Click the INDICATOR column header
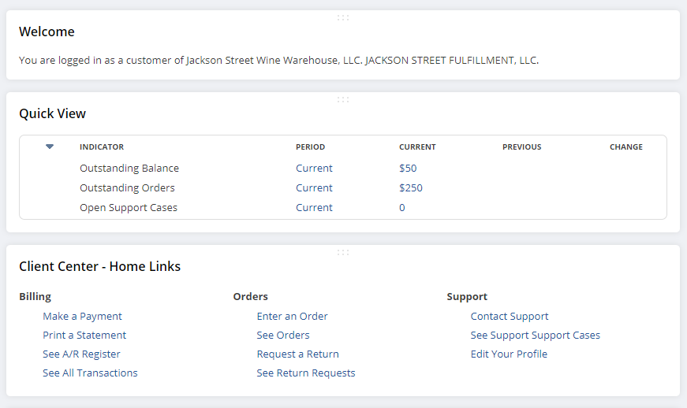The height and width of the screenshot is (408, 687). point(102,147)
